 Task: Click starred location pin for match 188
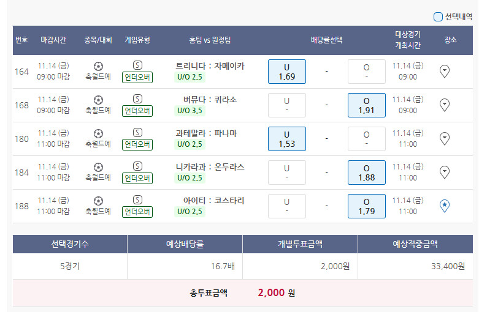click(445, 206)
